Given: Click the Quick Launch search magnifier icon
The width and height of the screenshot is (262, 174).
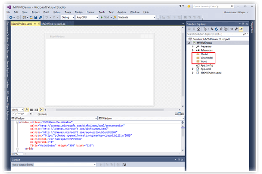Looking at the screenshot, I should coord(232,7).
